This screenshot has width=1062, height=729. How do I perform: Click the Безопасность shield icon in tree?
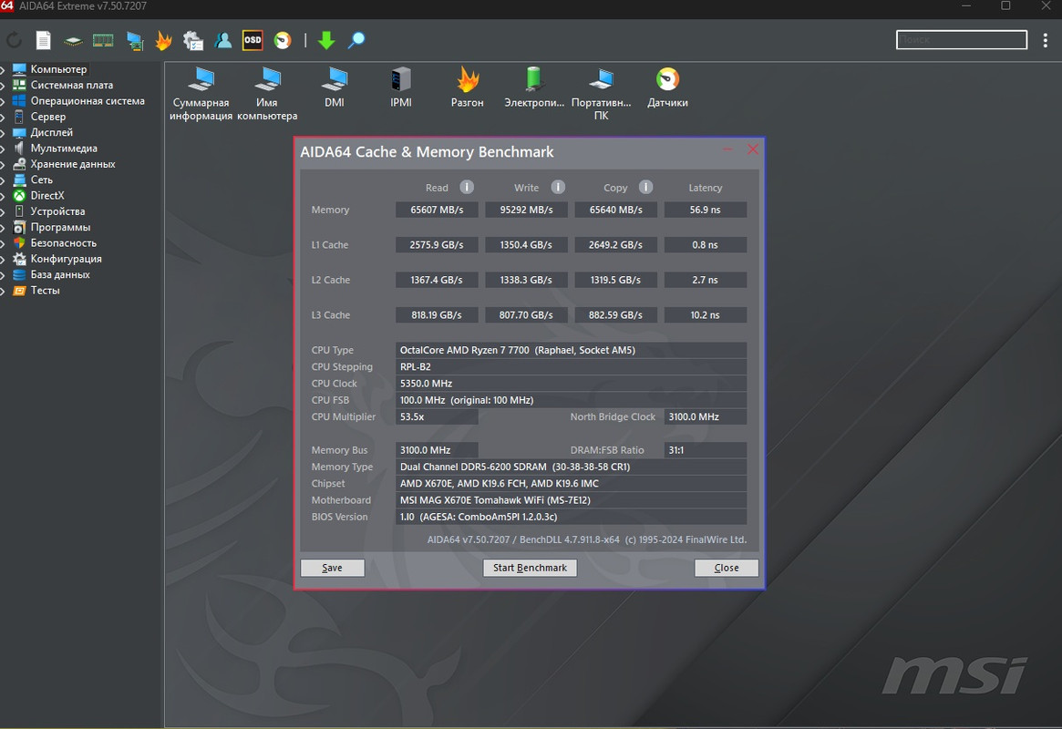19,243
